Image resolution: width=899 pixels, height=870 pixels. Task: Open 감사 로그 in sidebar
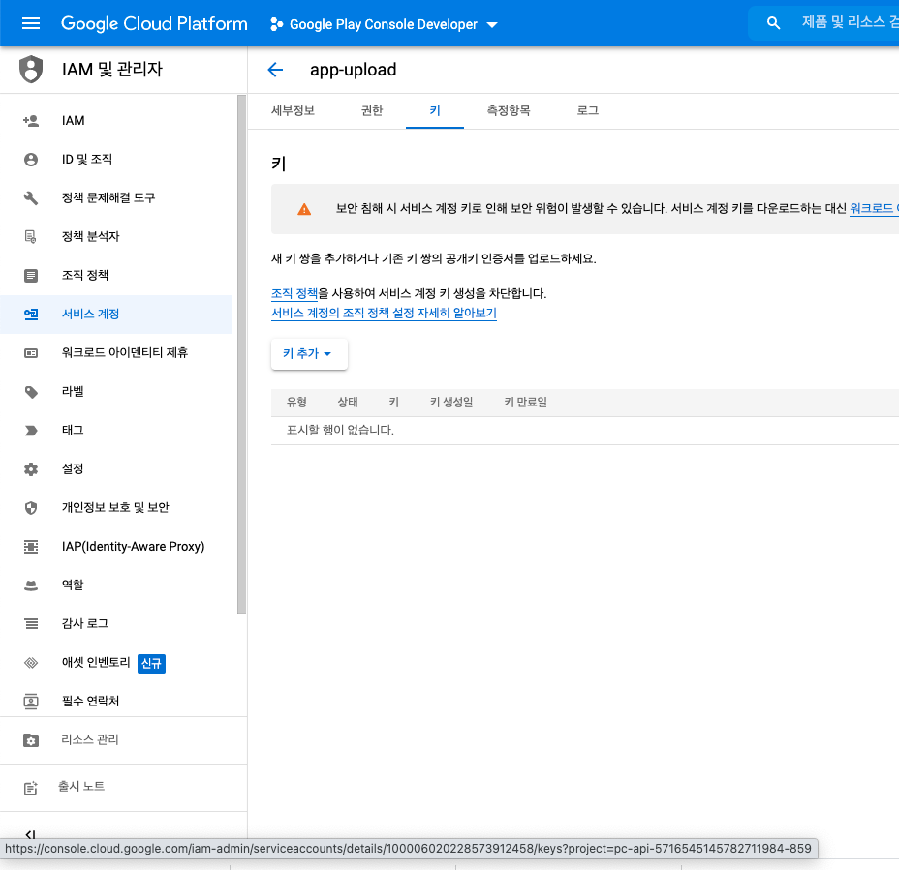pyautogui.click(x=116, y=624)
